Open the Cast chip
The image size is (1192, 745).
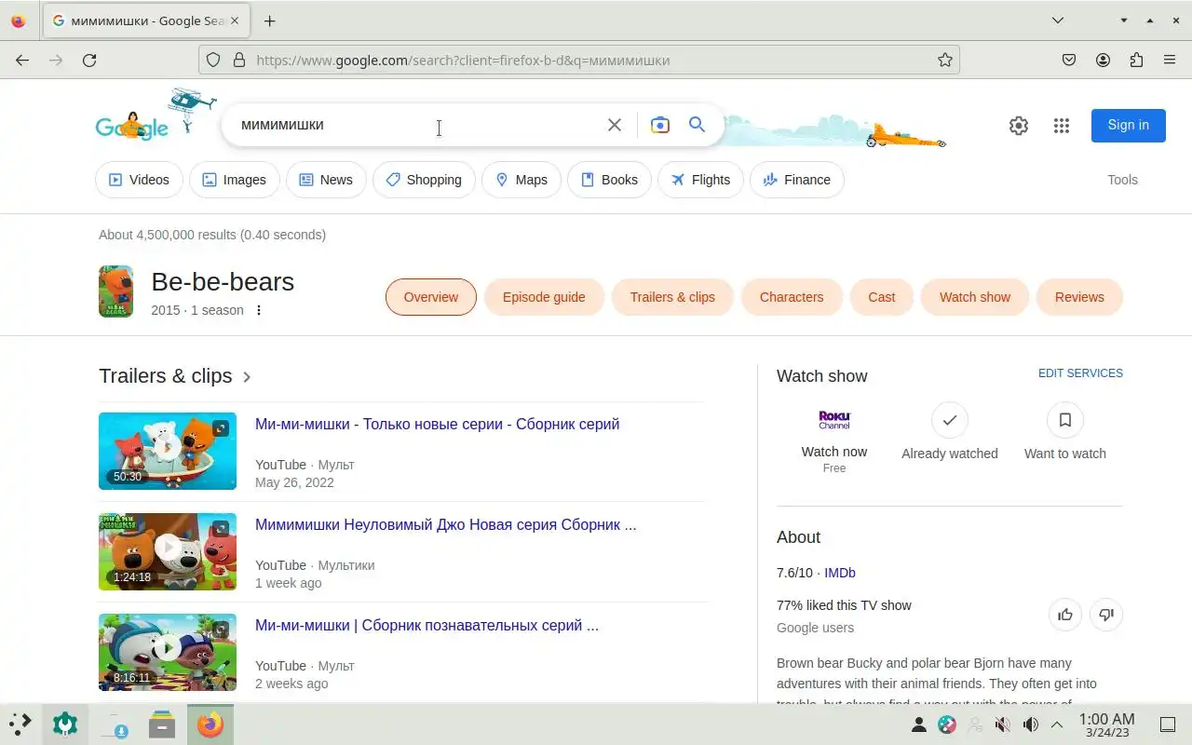(x=882, y=297)
